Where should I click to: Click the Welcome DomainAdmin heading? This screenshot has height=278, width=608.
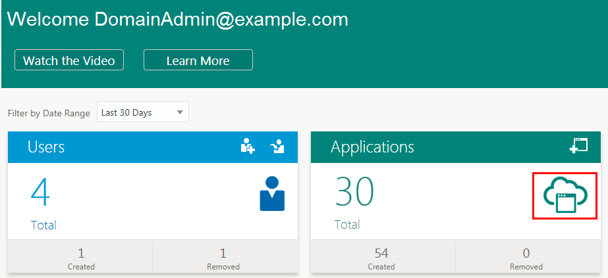tap(178, 19)
